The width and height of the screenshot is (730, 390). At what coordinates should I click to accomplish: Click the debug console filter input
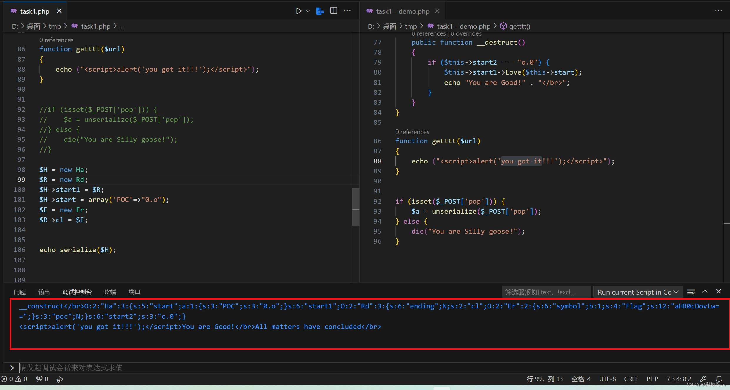(x=546, y=292)
